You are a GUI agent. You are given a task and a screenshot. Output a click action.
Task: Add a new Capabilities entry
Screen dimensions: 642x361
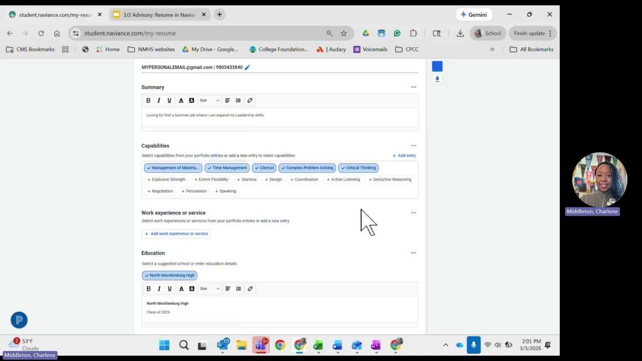click(x=404, y=155)
